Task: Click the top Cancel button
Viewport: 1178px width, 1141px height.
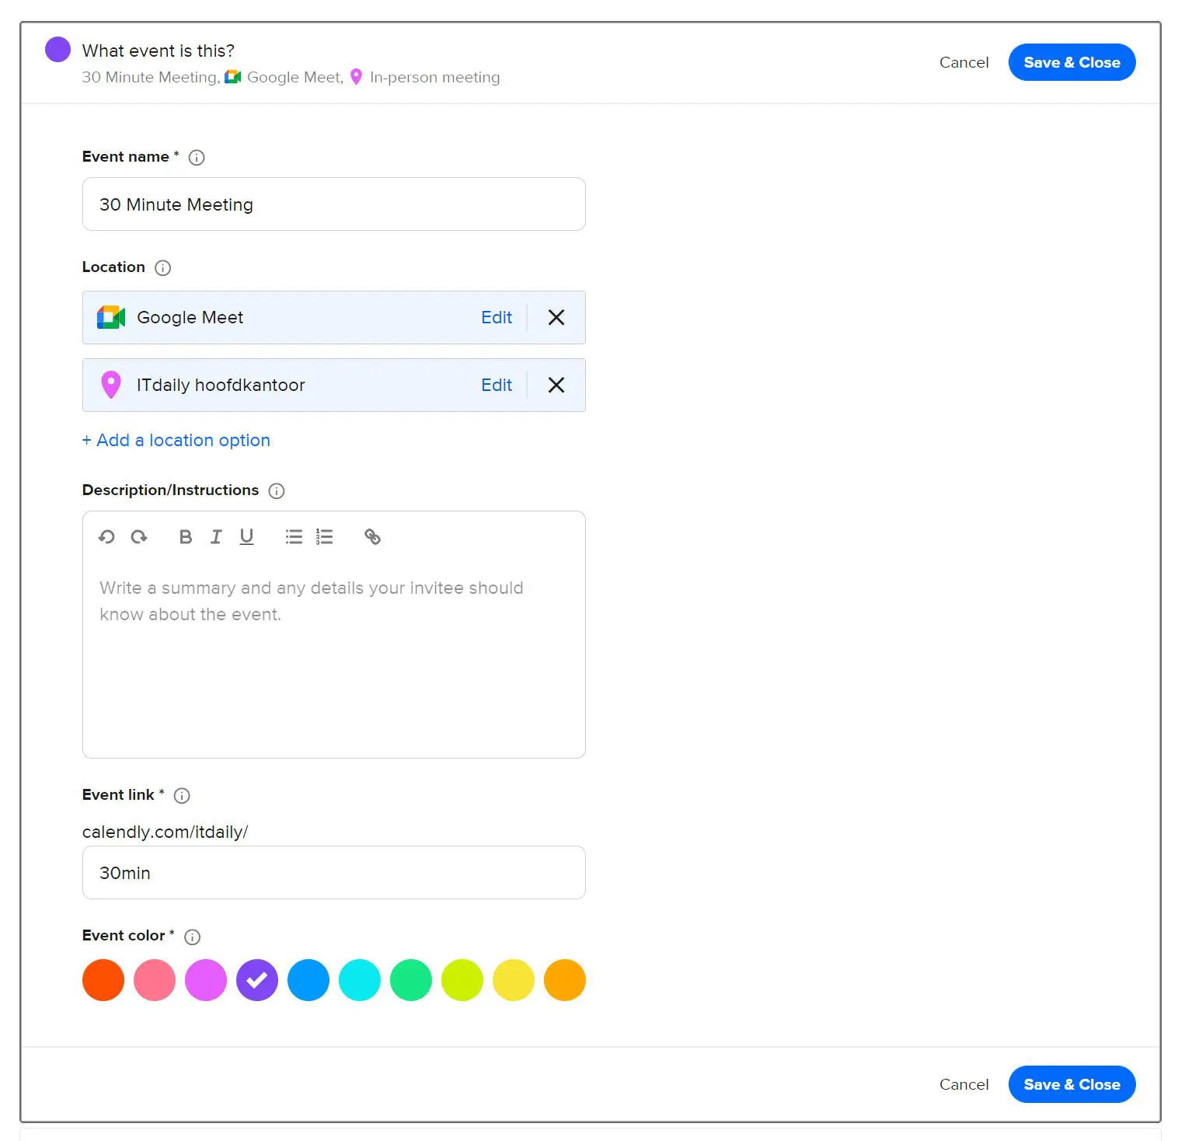Action: [964, 62]
